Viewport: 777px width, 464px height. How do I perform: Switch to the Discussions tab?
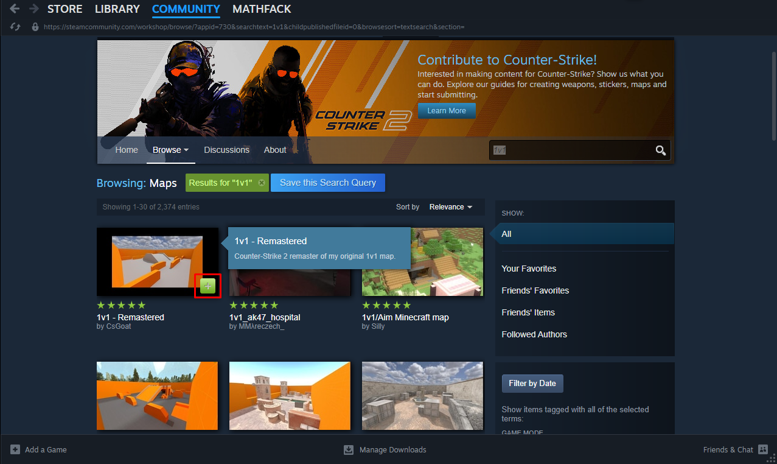coord(226,150)
